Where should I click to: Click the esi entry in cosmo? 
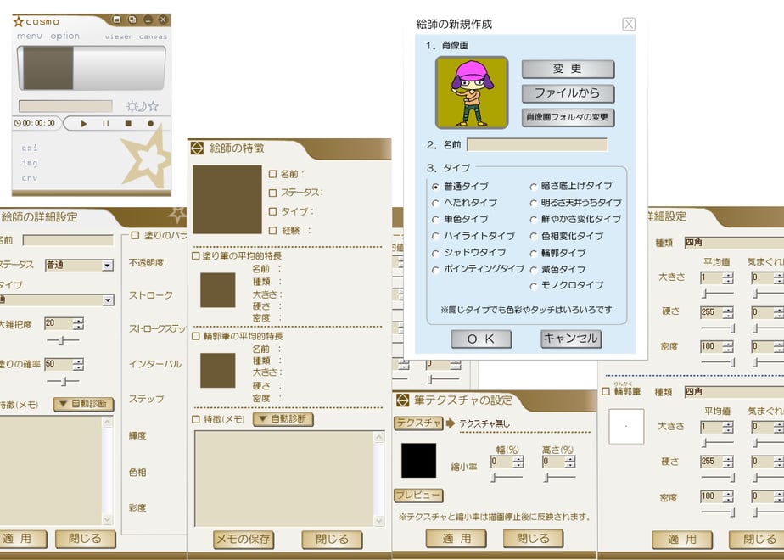(x=30, y=148)
